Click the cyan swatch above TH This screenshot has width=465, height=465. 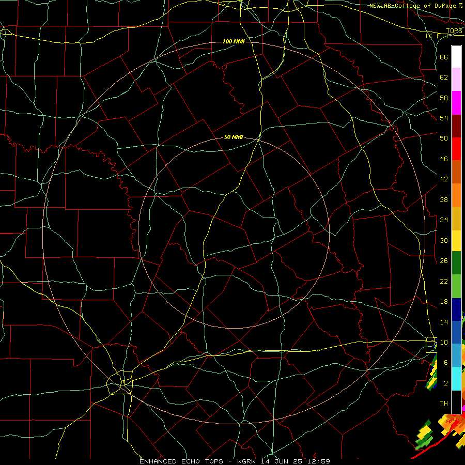point(456,379)
